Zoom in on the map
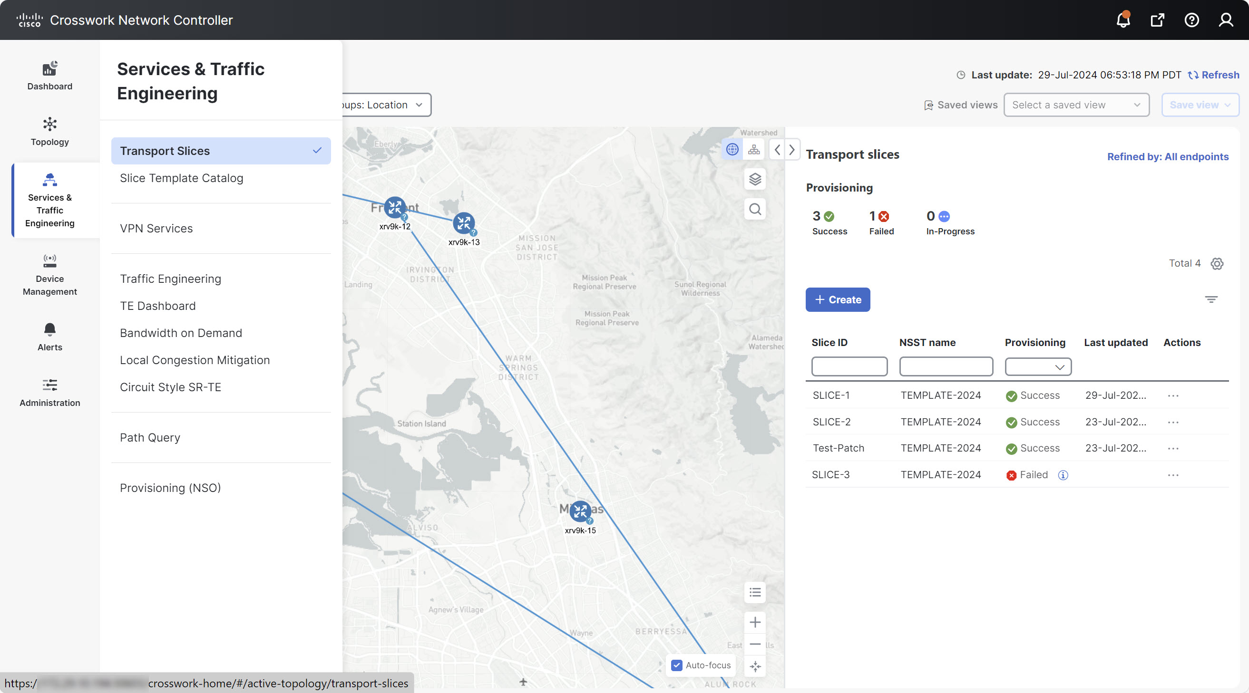The height and width of the screenshot is (693, 1249). [x=754, y=622]
